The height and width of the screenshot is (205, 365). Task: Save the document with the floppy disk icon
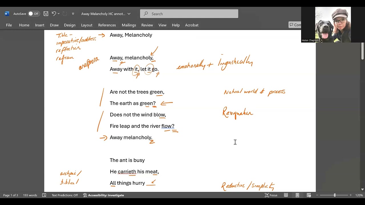[x=46, y=14]
